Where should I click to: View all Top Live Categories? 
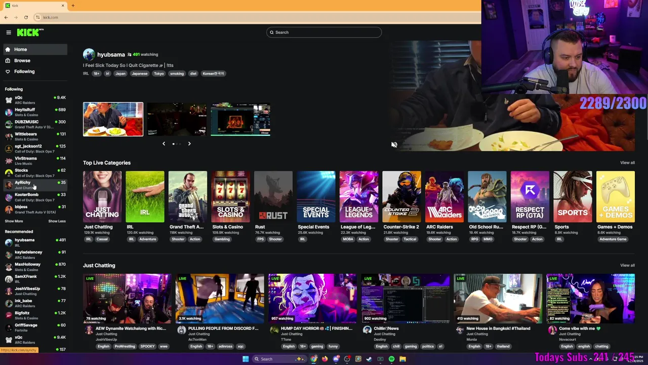pyautogui.click(x=627, y=163)
